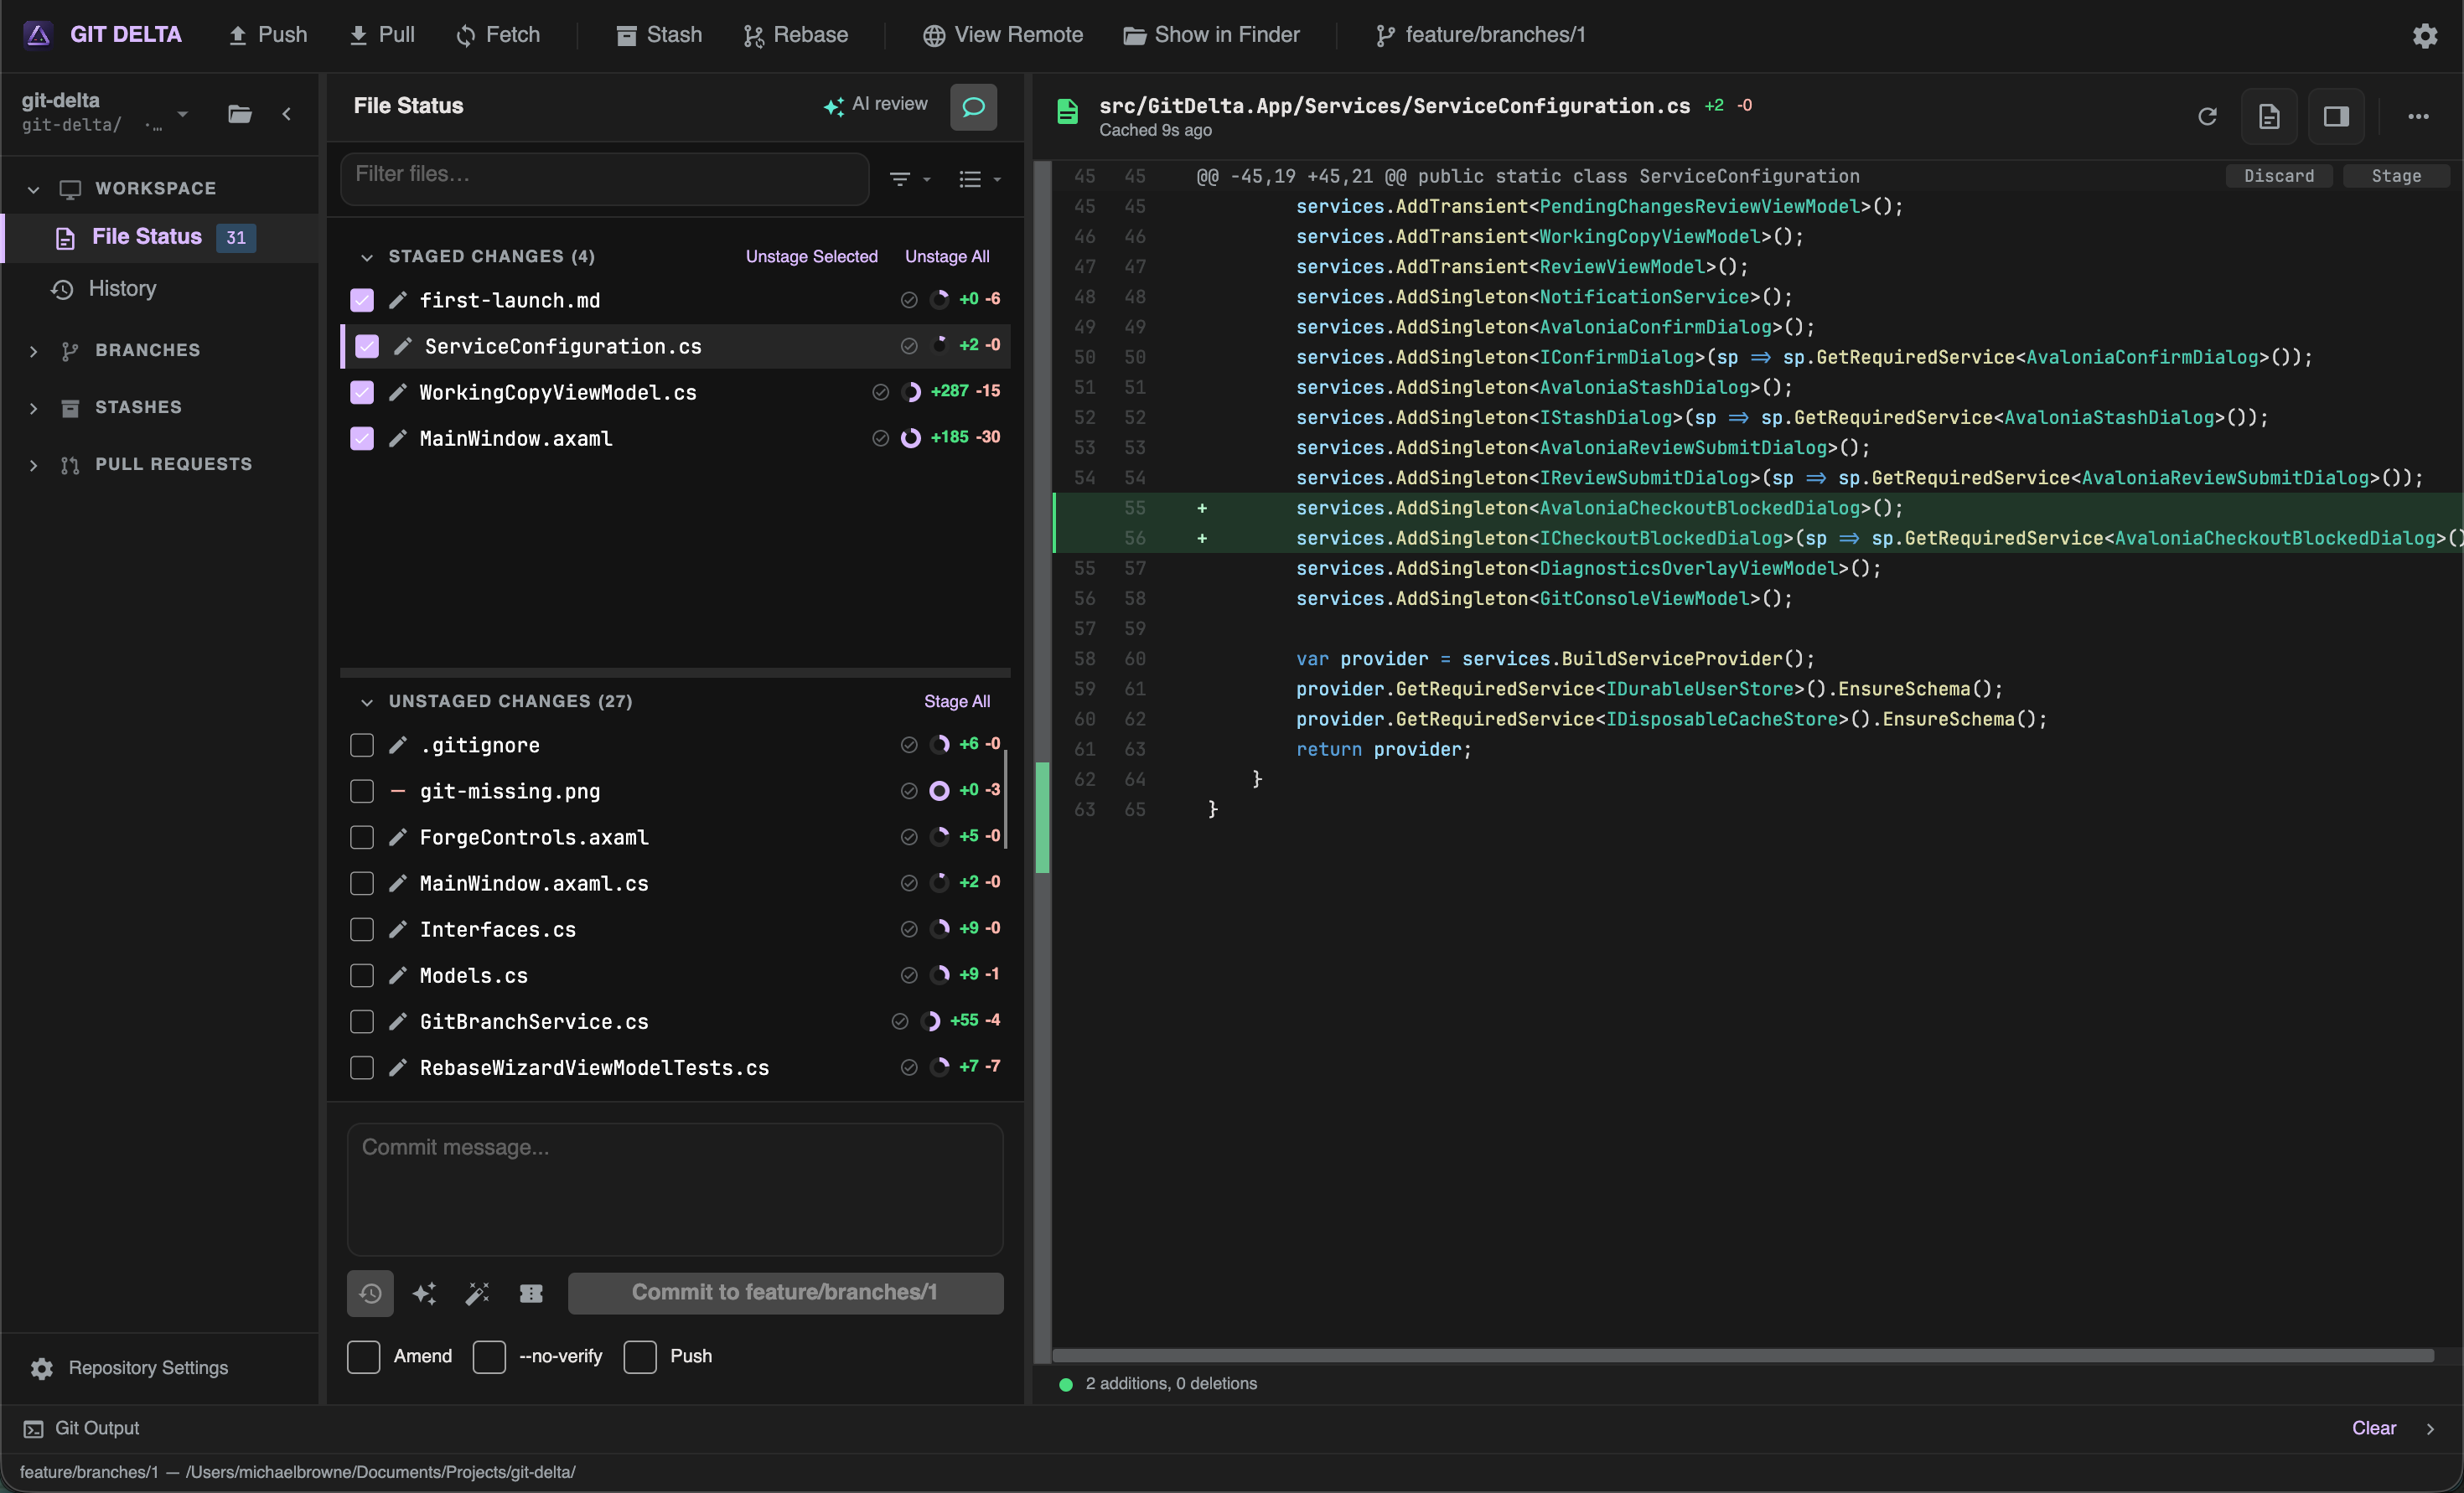The image size is (2464, 1493).
Task: Click Commit to feature/branches/1 button
Action: point(785,1293)
